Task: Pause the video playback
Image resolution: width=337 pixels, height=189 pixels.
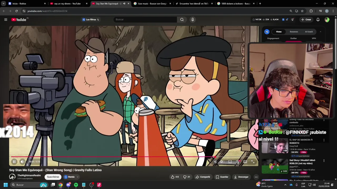Action: pos(14,162)
